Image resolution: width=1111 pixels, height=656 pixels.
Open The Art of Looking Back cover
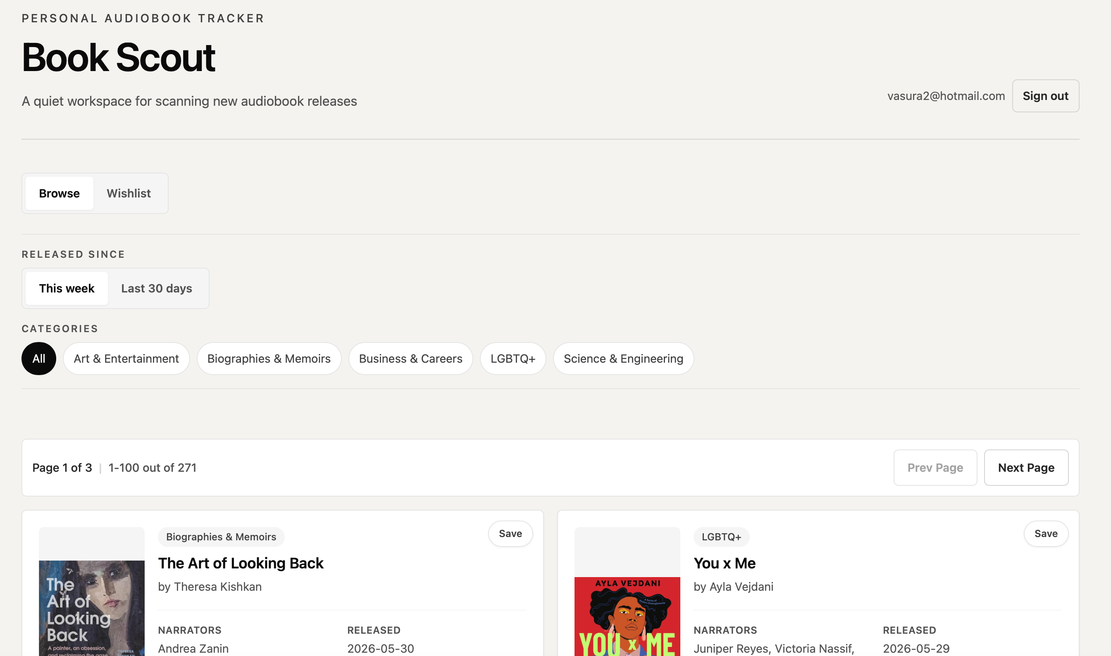(x=92, y=608)
